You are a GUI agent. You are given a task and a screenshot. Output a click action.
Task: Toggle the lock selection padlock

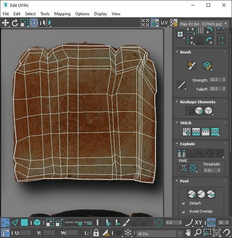[96, 233]
